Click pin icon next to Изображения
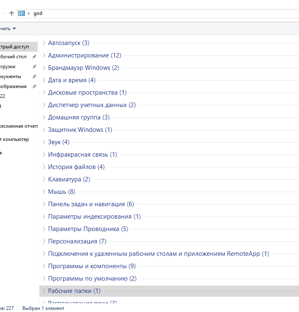 tap(34, 86)
